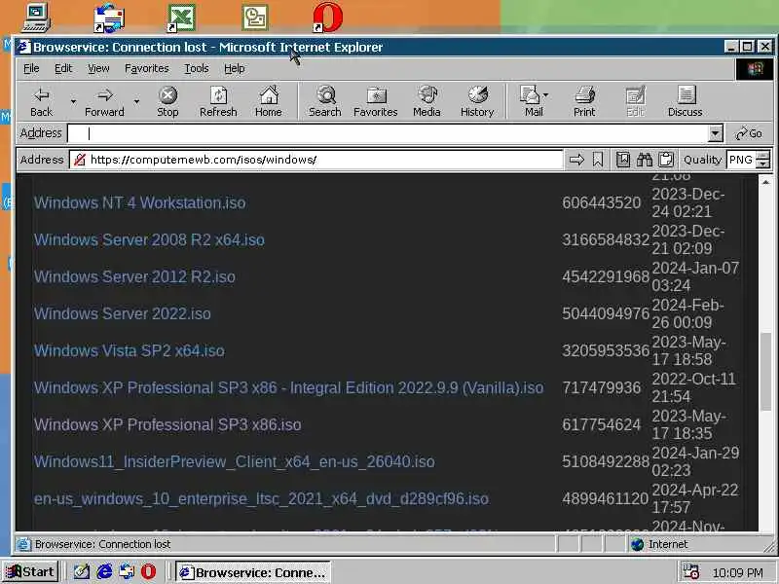Expand the Back history dropdown arrow
This screenshot has width=779, height=584.
73,102
